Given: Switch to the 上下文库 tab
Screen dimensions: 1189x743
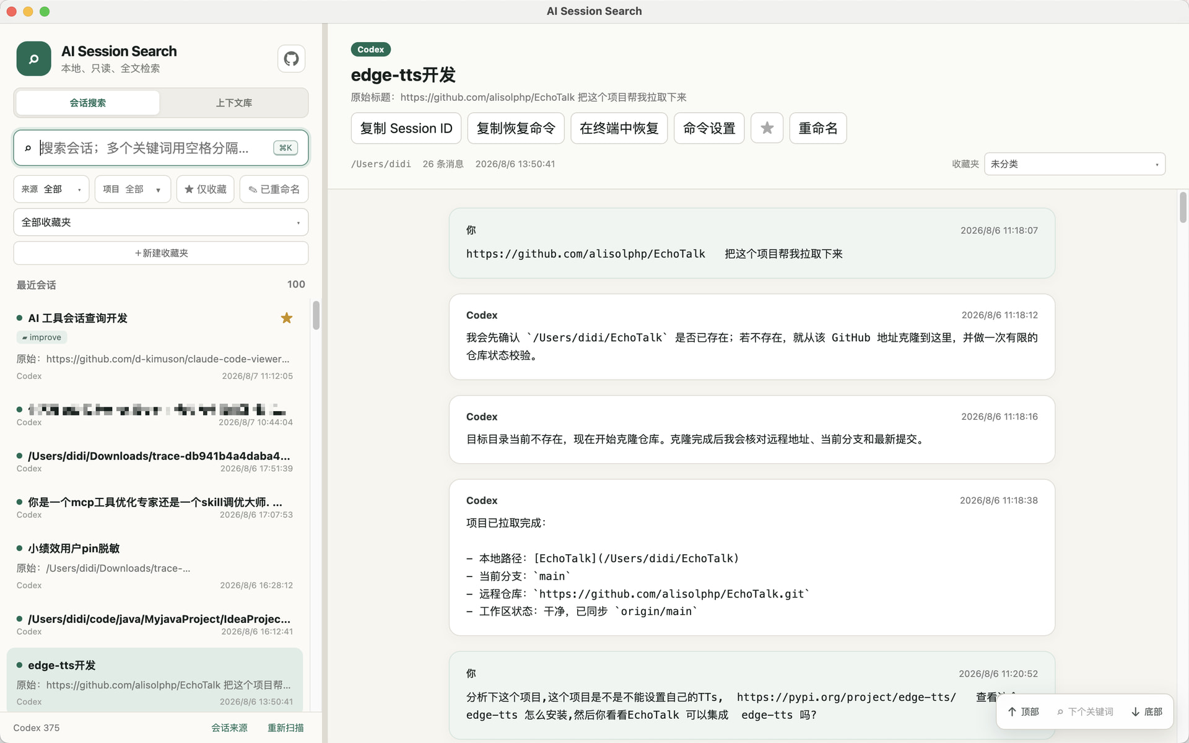Looking at the screenshot, I should (233, 103).
